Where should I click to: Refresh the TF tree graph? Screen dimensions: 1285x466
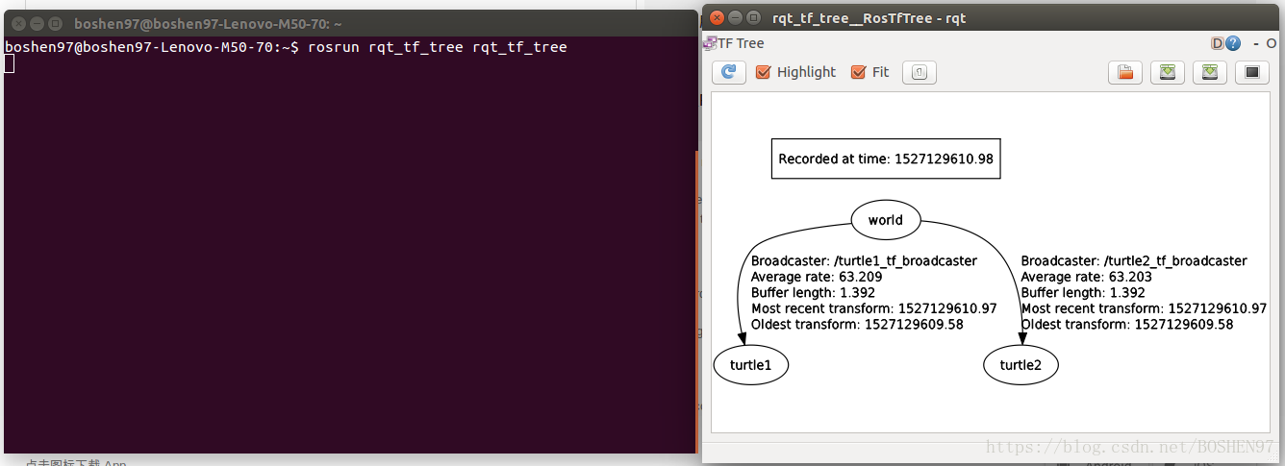coord(729,72)
